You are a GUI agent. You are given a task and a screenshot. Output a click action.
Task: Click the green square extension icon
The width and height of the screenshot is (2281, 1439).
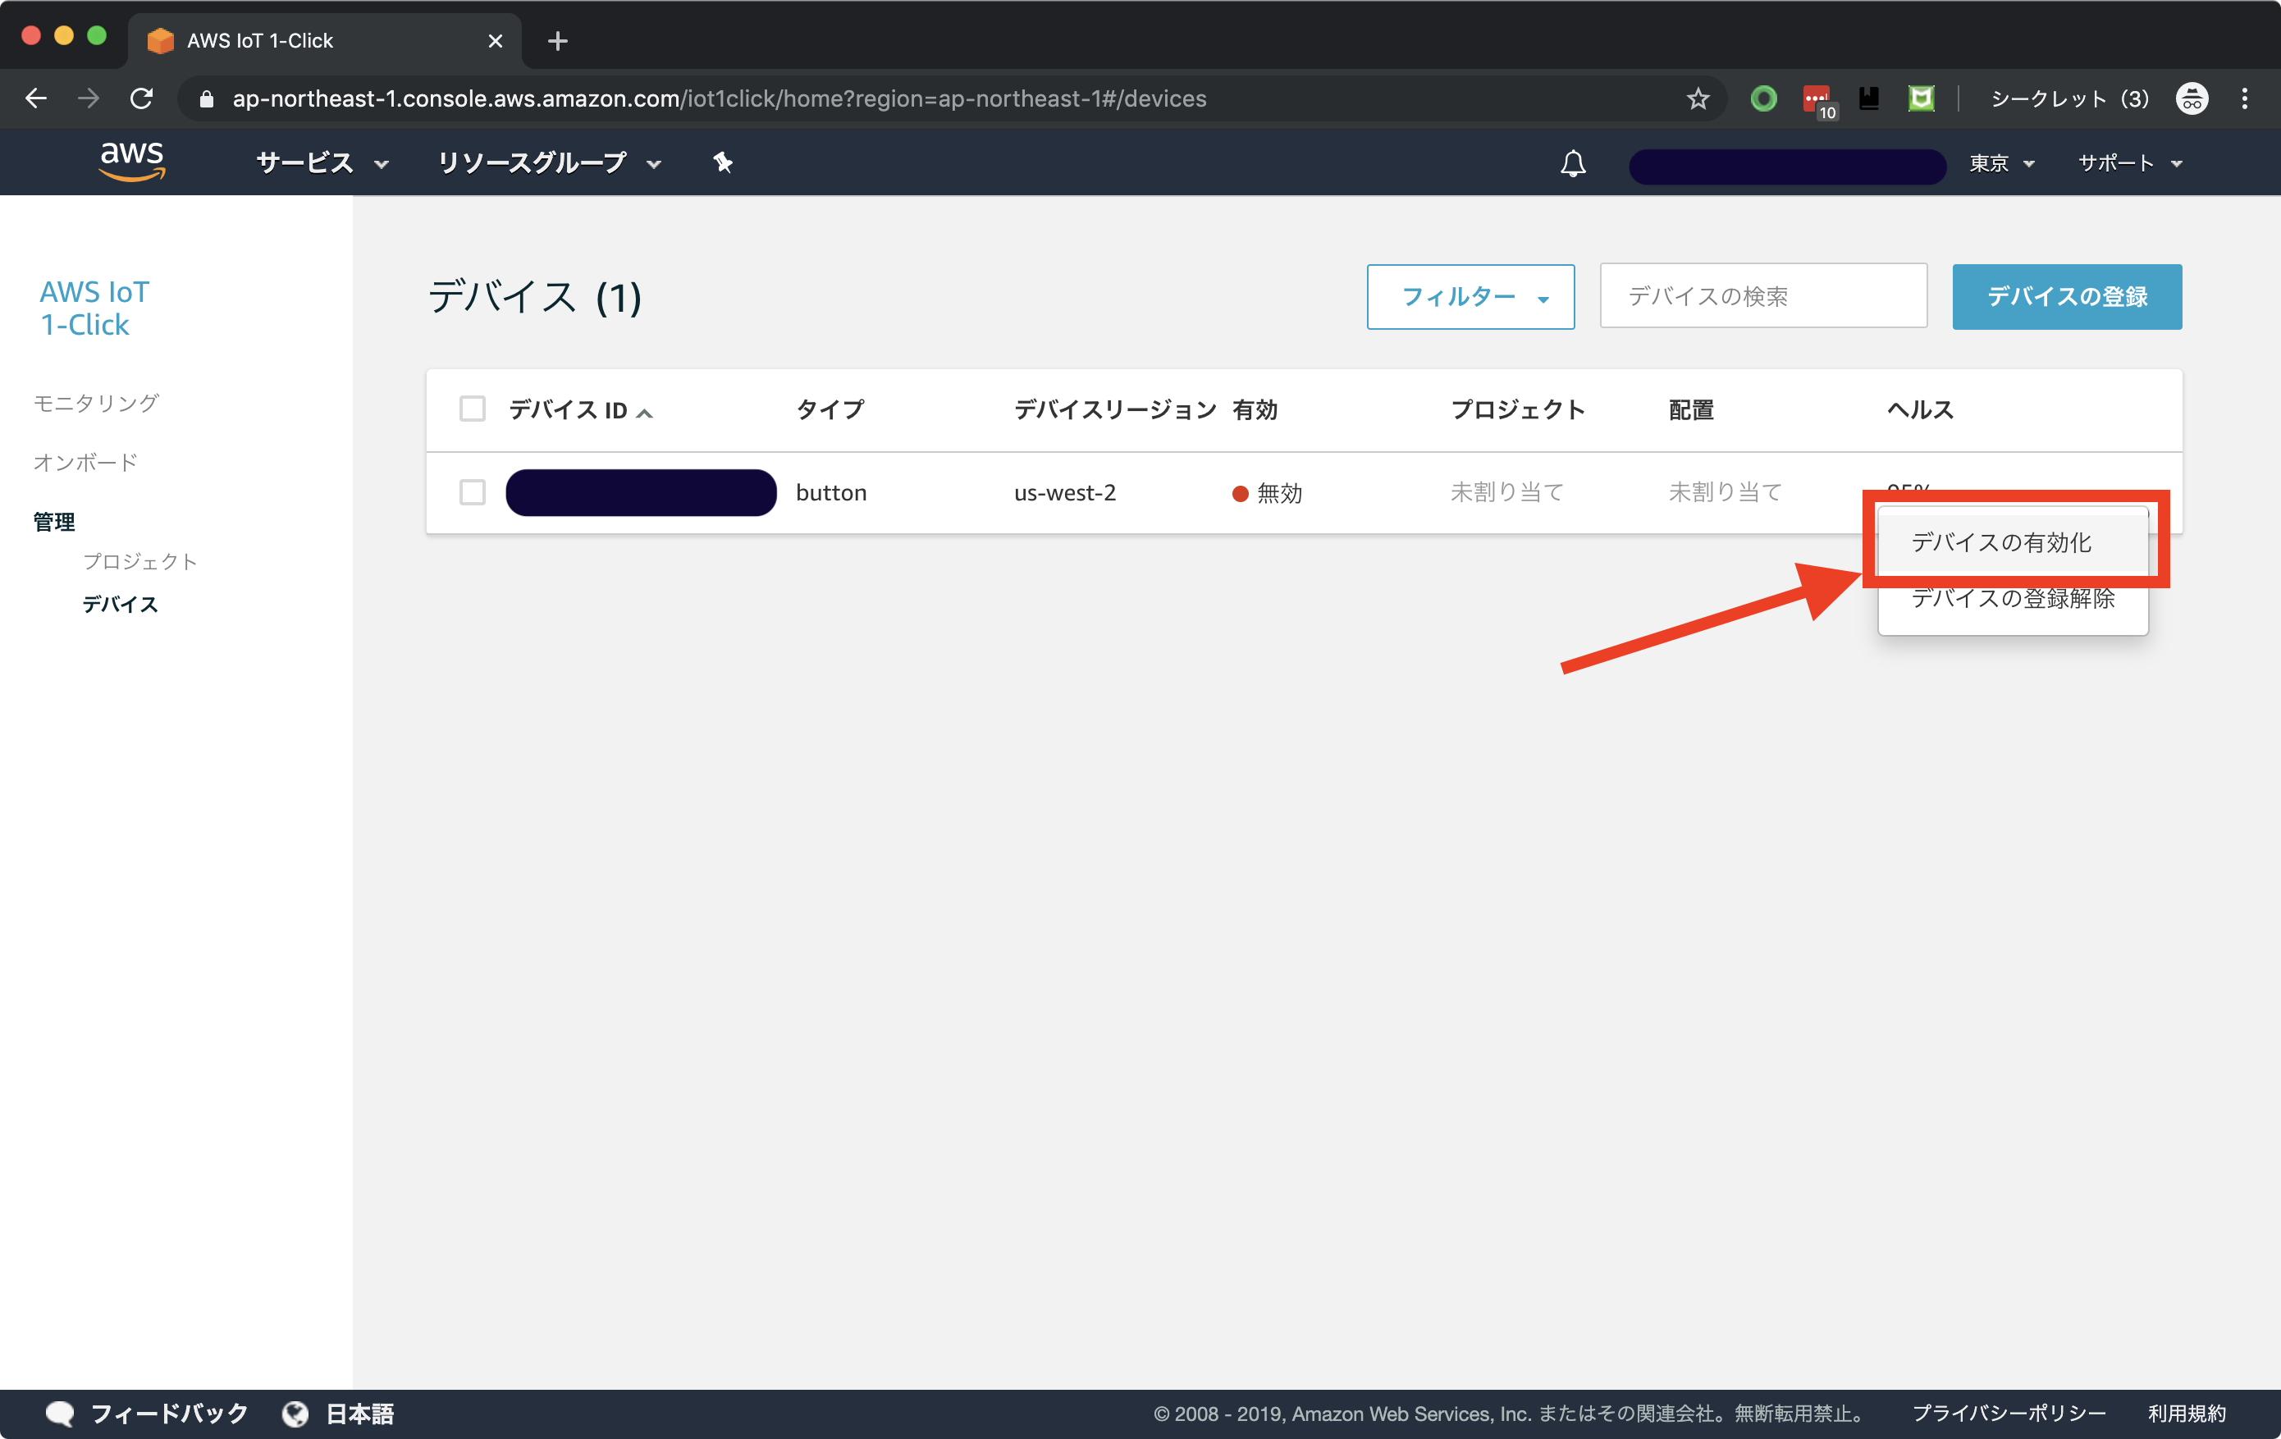[x=1921, y=98]
